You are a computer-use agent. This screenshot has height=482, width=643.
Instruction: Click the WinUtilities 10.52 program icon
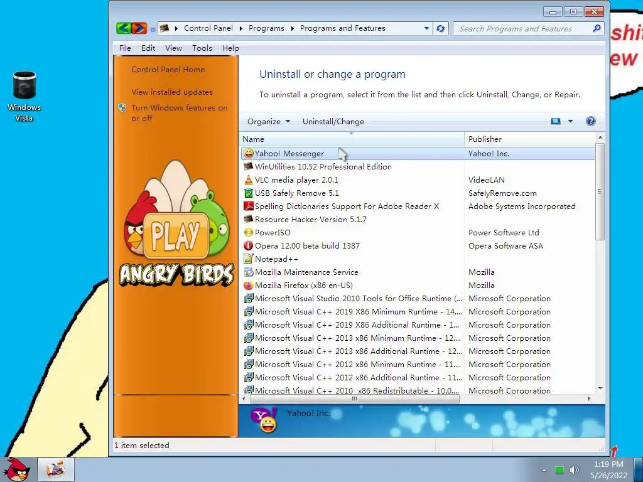click(x=248, y=166)
